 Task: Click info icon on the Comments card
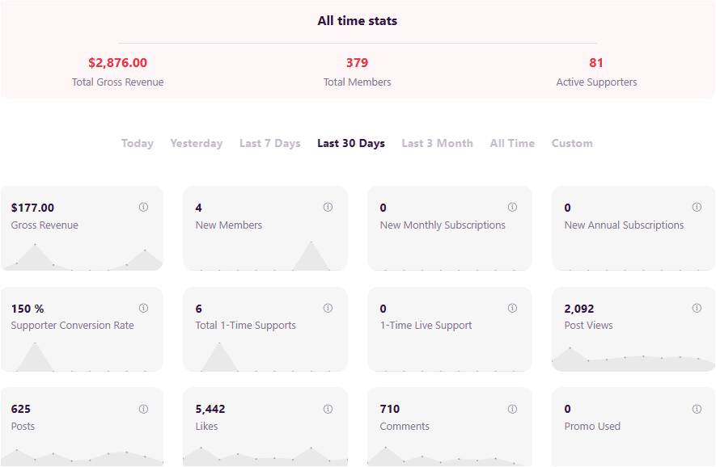[x=512, y=409]
